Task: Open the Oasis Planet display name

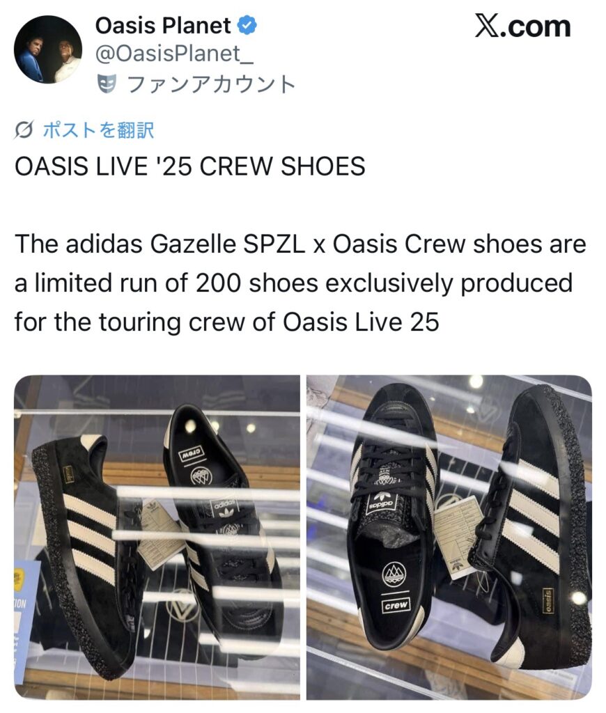Action: tap(163, 26)
